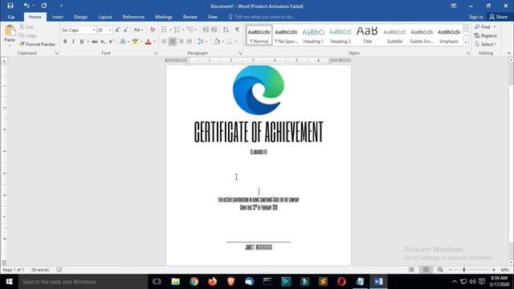The height and width of the screenshot is (289, 514).
Task: Open the font color dropdown arrow
Action: click(154, 42)
